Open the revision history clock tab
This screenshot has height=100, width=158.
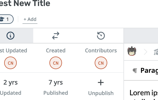click(x=101, y=36)
